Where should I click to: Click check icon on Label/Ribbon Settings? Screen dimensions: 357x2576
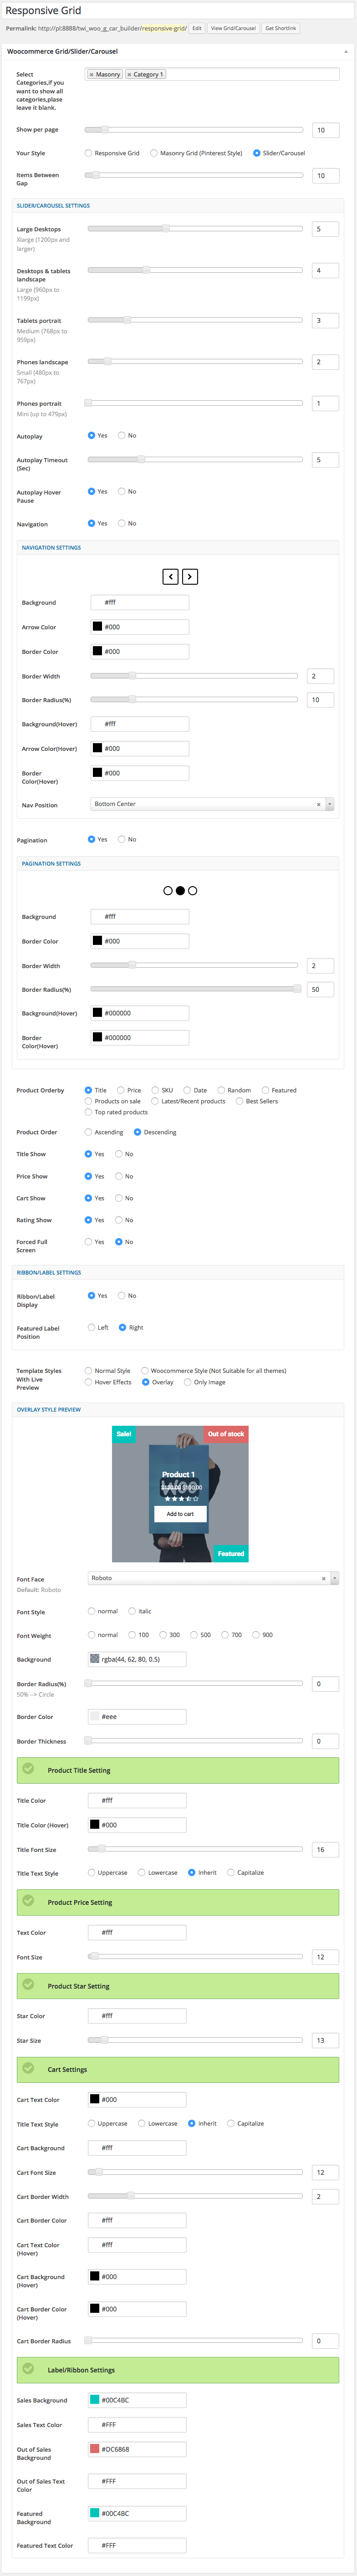[x=28, y=2369]
